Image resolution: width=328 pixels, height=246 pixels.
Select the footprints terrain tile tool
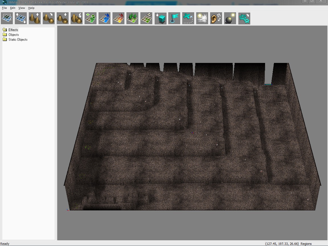coord(146,18)
